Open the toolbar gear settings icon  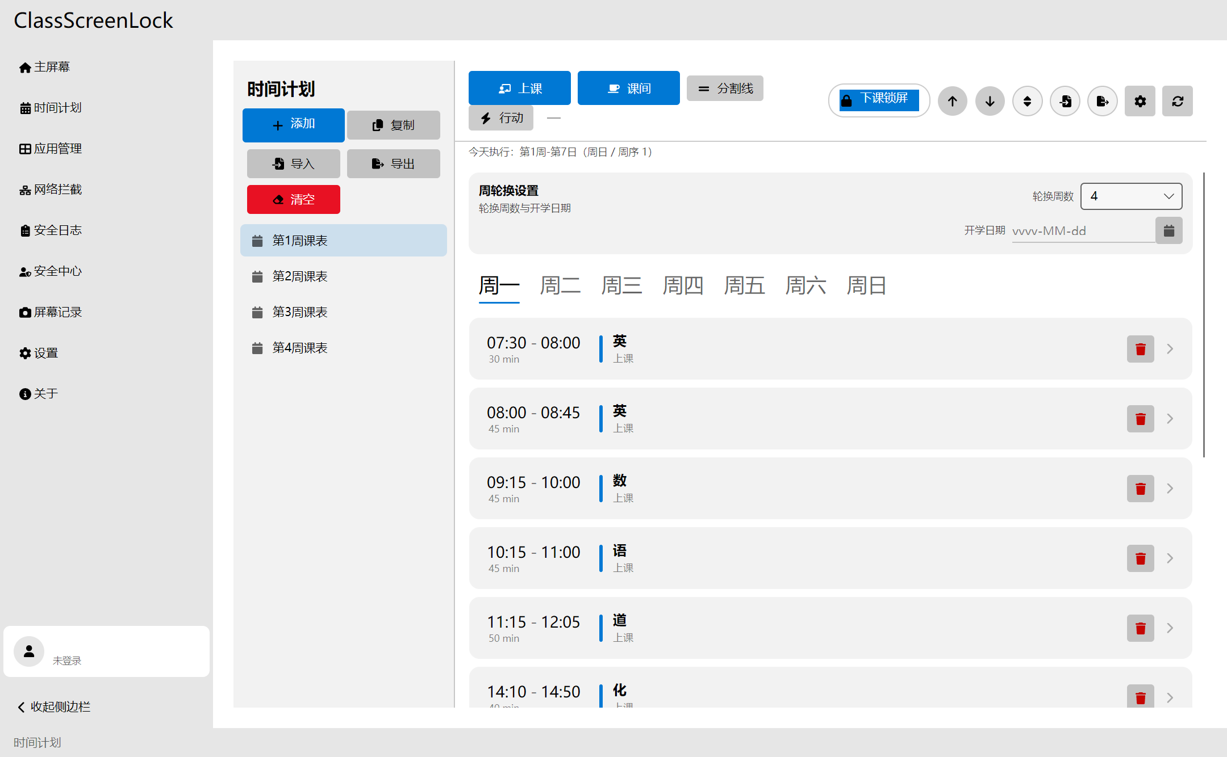[x=1140, y=102]
